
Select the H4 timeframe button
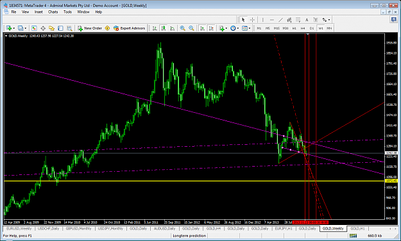coord(303,28)
